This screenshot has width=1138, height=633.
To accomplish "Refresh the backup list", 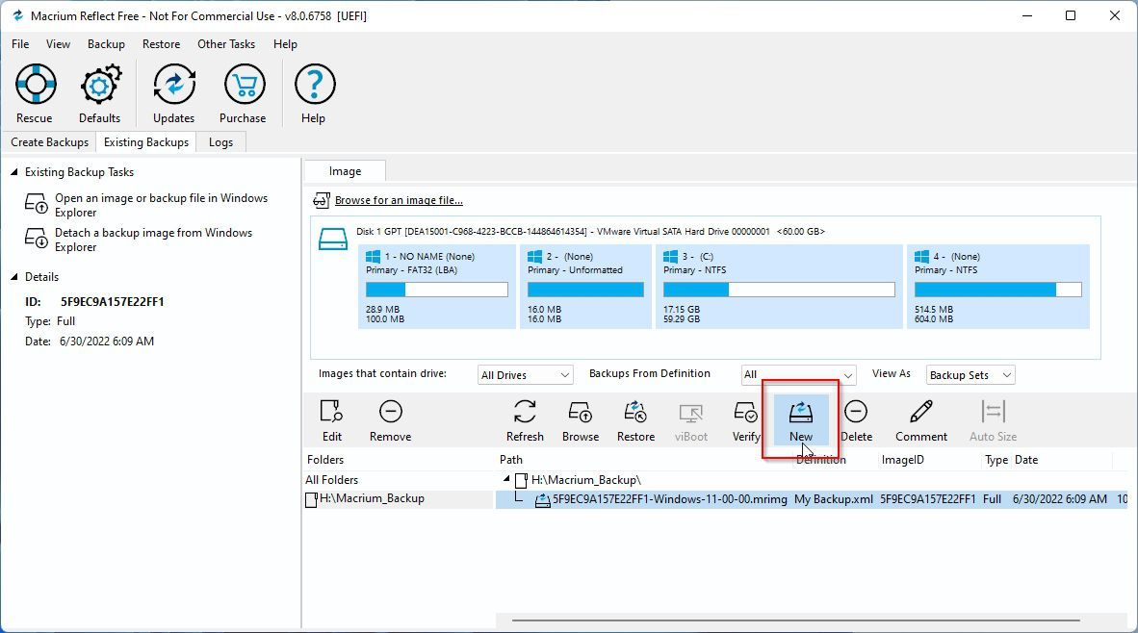I will click(525, 420).
